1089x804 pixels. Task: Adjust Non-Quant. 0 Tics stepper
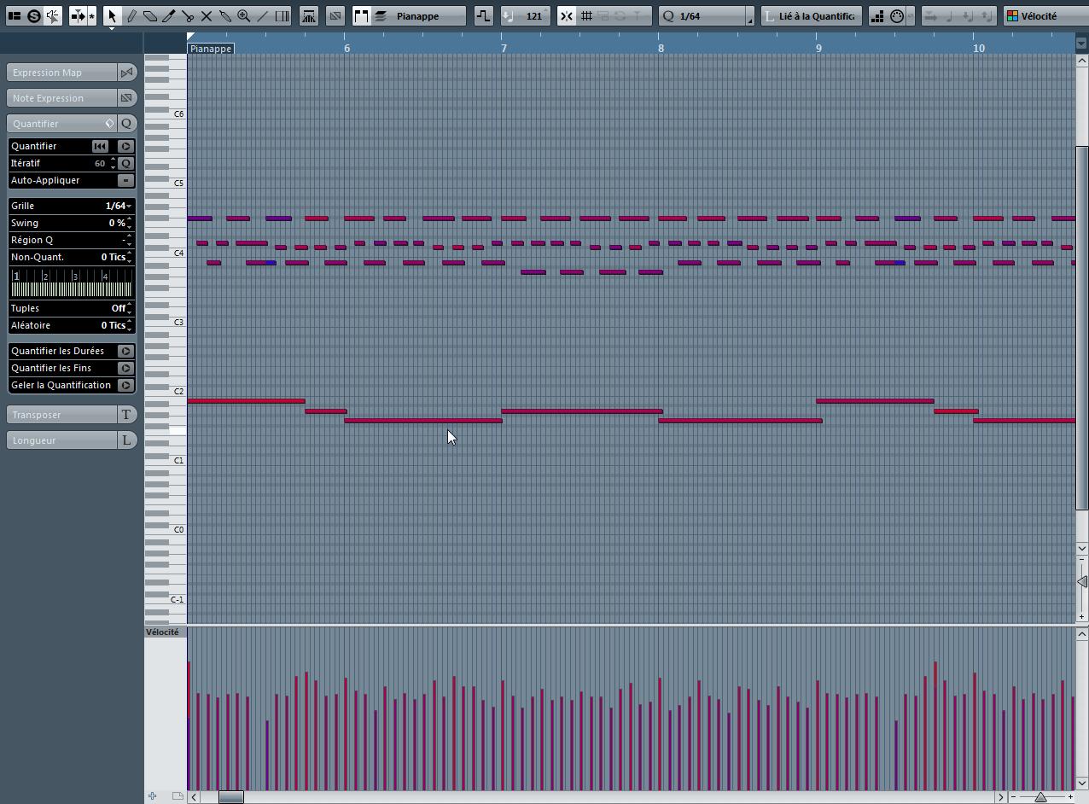coord(129,257)
